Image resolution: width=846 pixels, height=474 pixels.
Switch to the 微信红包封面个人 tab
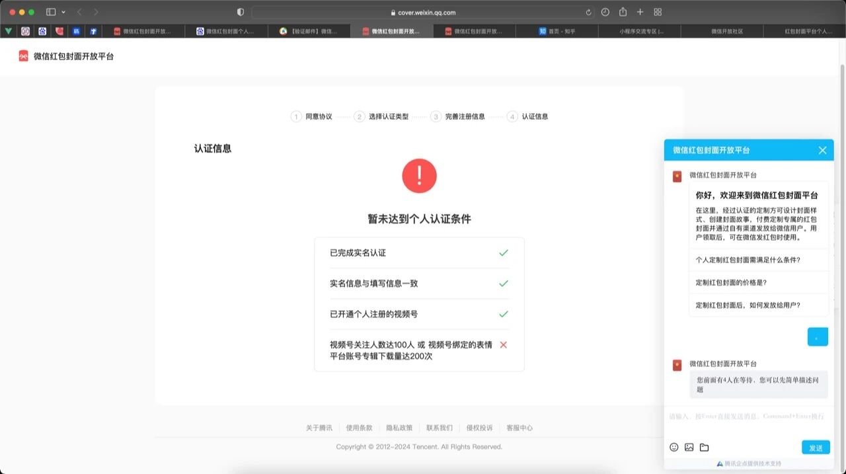coord(226,31)
